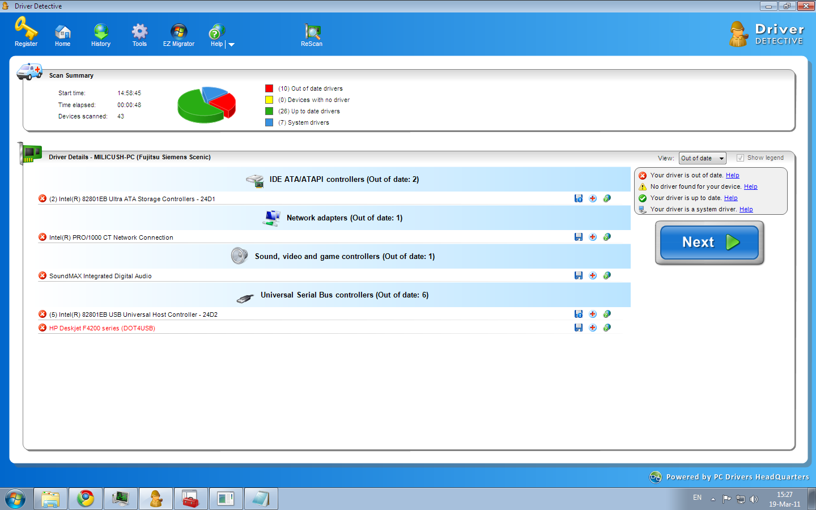Expand the Help dropdown arrow
Viewport: 816px width, 510px height.
click(x=231, y=44)
